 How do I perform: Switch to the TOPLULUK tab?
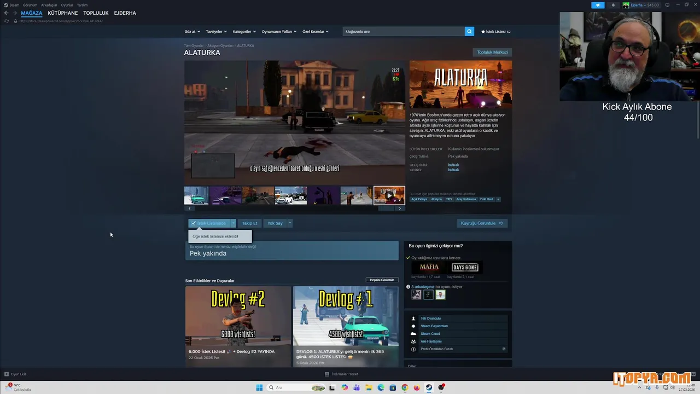click(96, 13)
